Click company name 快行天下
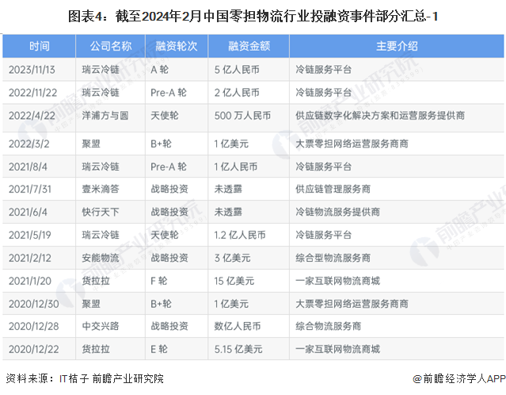 coord(101,212)
